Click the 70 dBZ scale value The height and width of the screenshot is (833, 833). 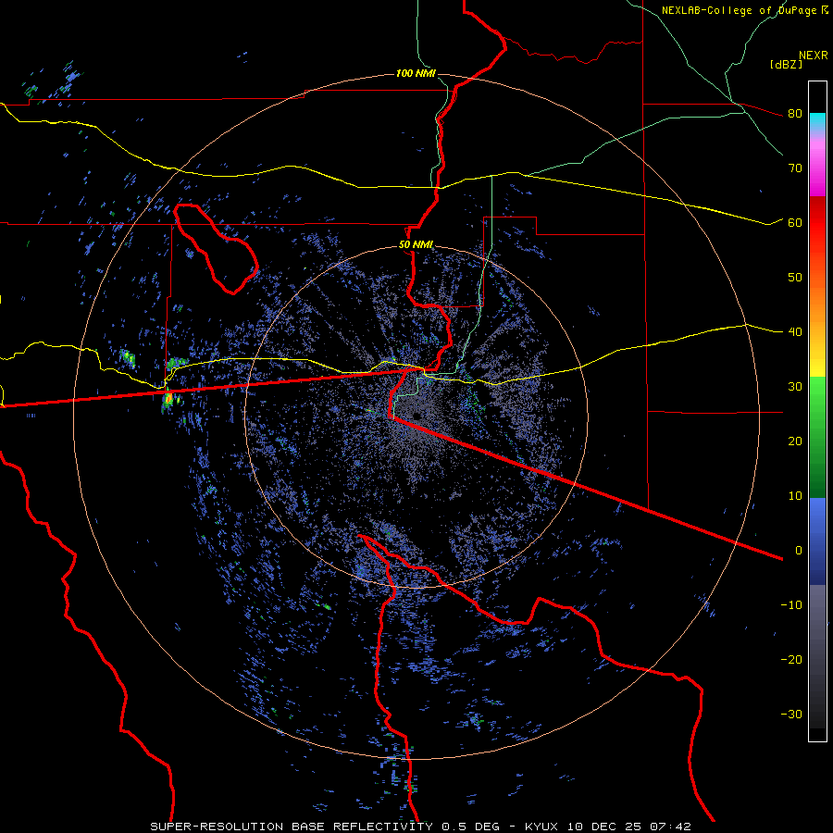(x=795, y=168)
